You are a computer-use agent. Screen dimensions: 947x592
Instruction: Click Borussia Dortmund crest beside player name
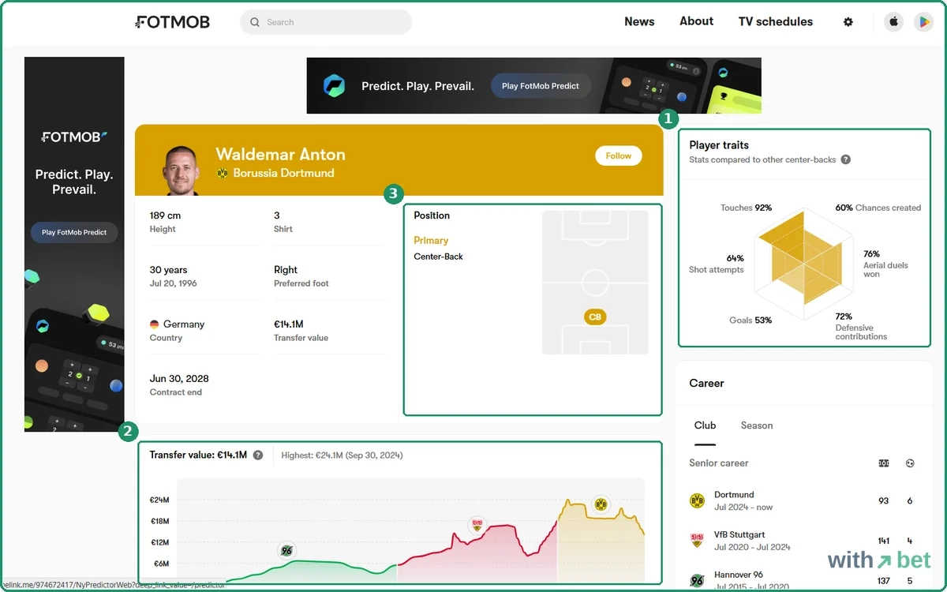223,173
